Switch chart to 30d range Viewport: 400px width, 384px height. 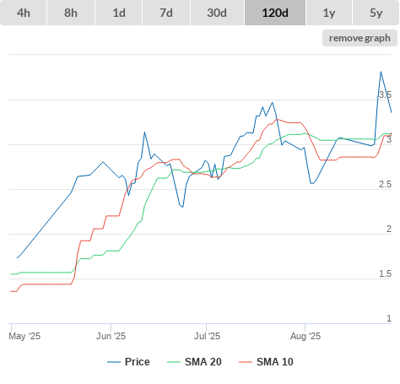point(217,13)
